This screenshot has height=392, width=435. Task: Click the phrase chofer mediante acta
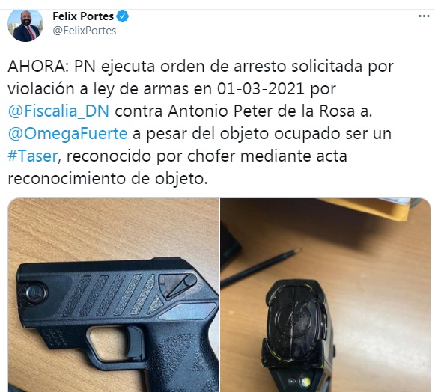267,156
